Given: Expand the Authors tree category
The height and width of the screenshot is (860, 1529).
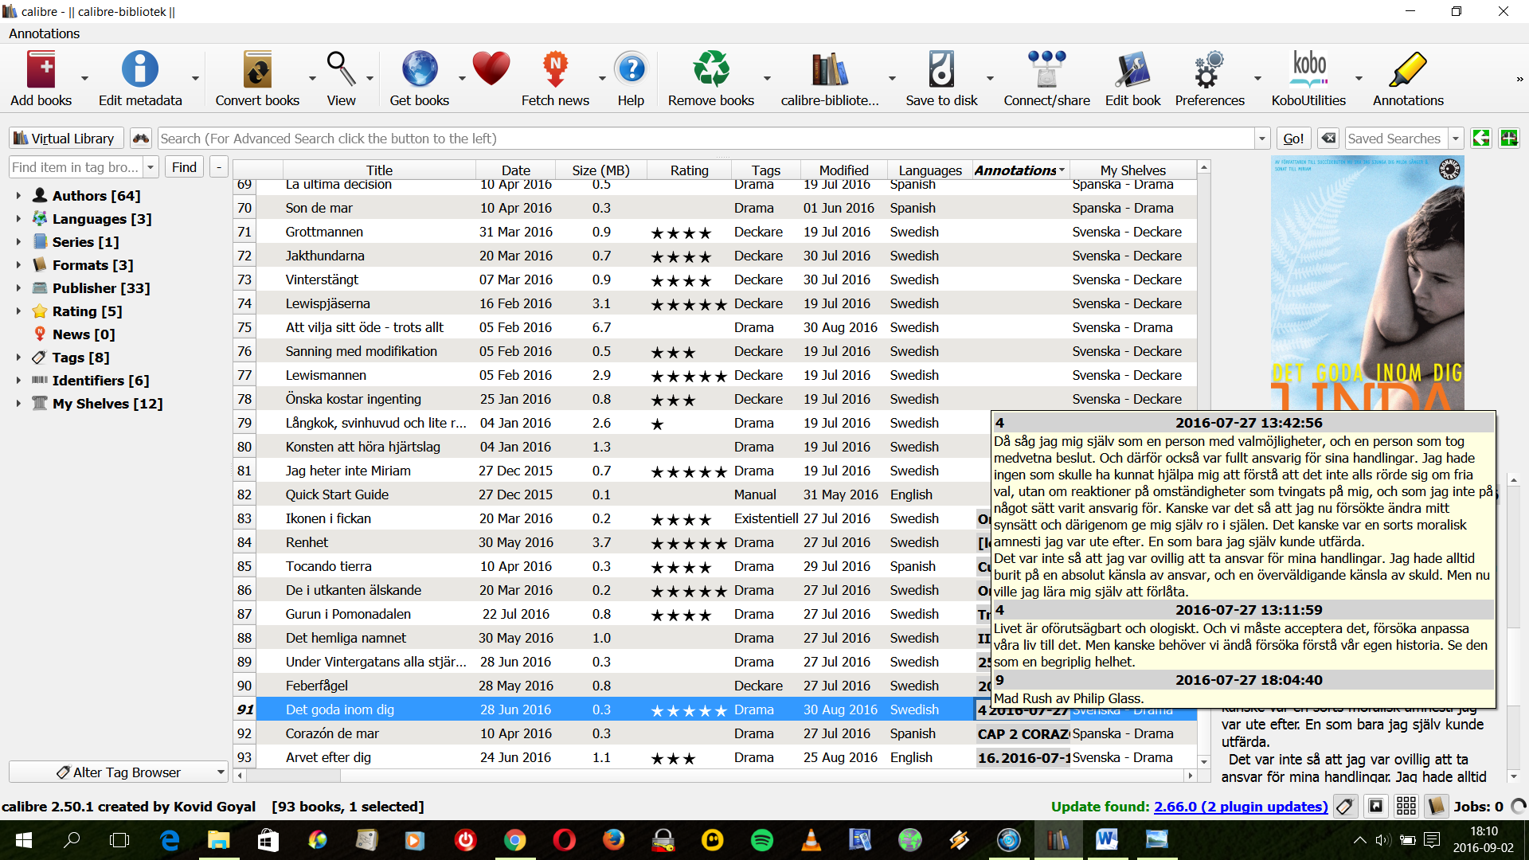Looking at the screenshot, I should click(18, 195).
